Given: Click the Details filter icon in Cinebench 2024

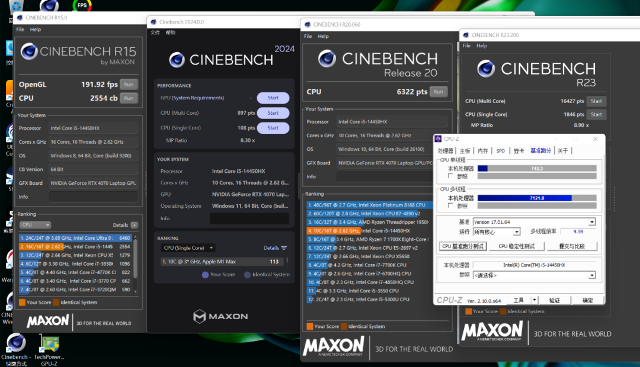Looking at the screenshot, I should (x=284, y=248).
